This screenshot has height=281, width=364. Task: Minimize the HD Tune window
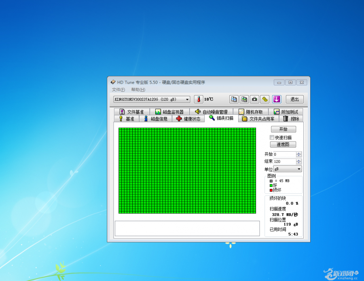[x=279, y=82]
